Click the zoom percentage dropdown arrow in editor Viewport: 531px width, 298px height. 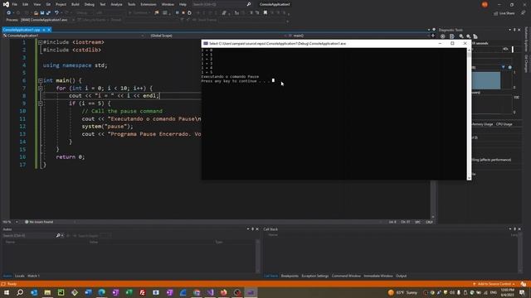point(17,222)
